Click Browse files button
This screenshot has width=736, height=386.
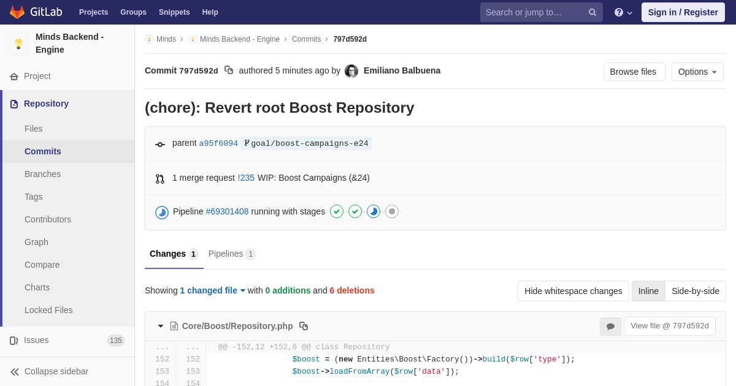(634, 72)
